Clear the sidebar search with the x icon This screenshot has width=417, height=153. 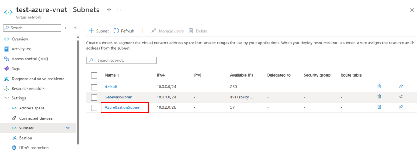(x=66, y=28)
